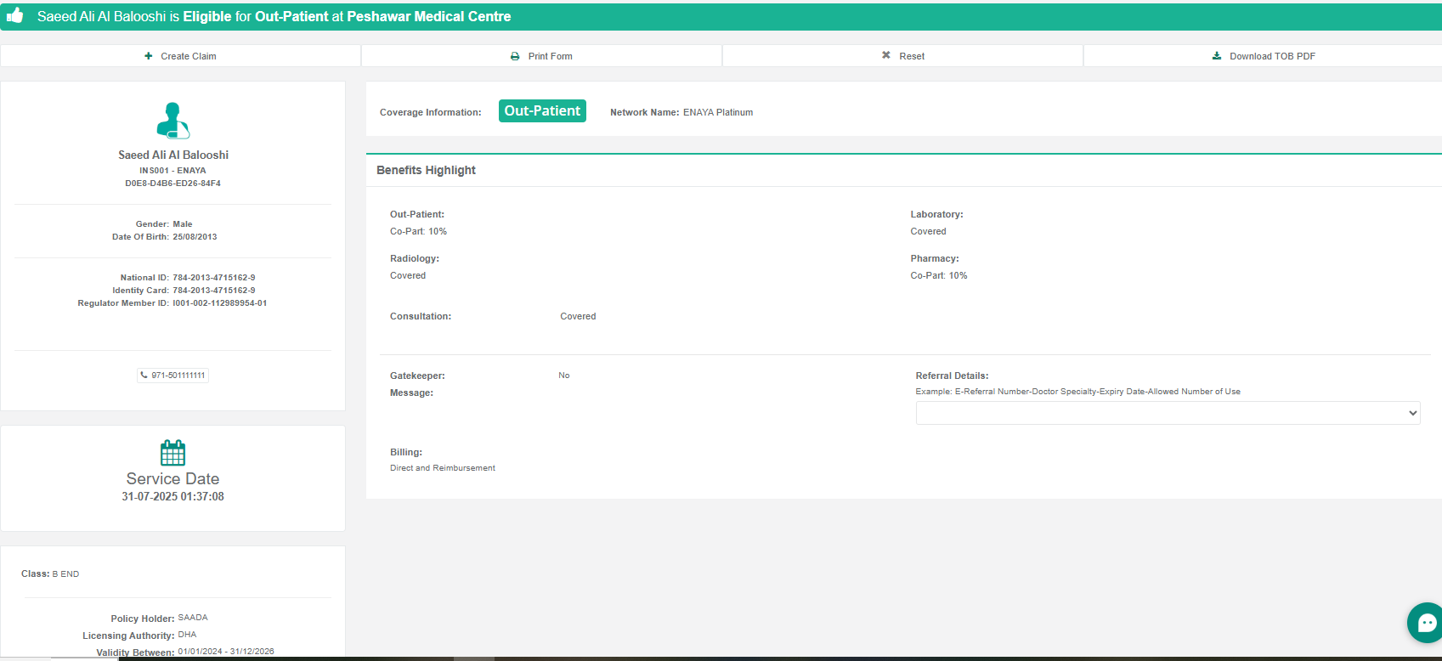Click the Service Date timestamp 31-07-2025
This screenshot has height=661, width=1442.
point(172,496)
